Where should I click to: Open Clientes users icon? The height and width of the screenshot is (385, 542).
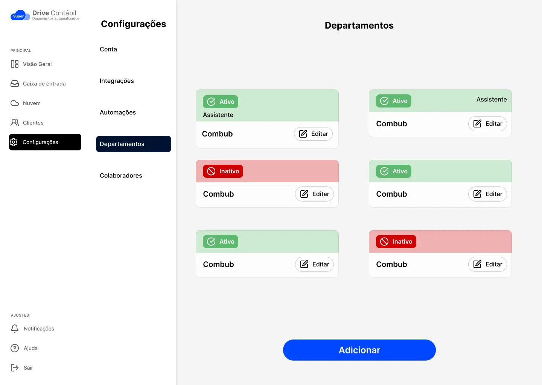(15, 123)
